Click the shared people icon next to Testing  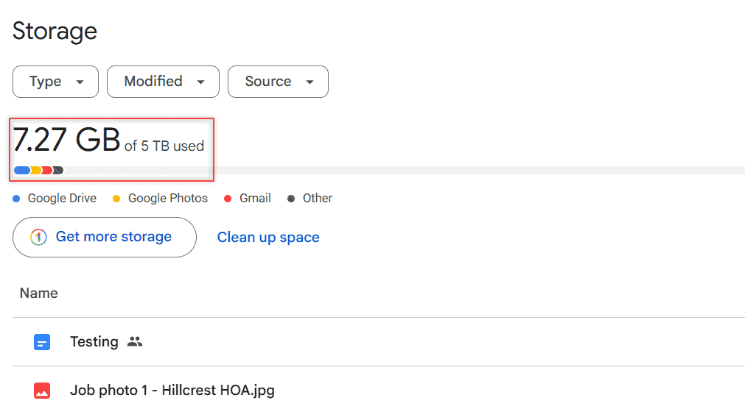(x=135, y=341)
